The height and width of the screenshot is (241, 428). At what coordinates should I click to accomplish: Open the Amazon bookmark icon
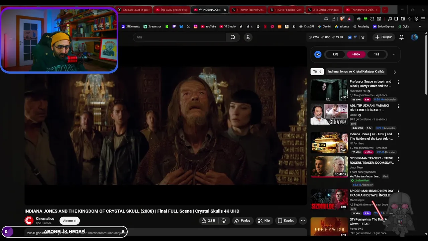[287, 26]
